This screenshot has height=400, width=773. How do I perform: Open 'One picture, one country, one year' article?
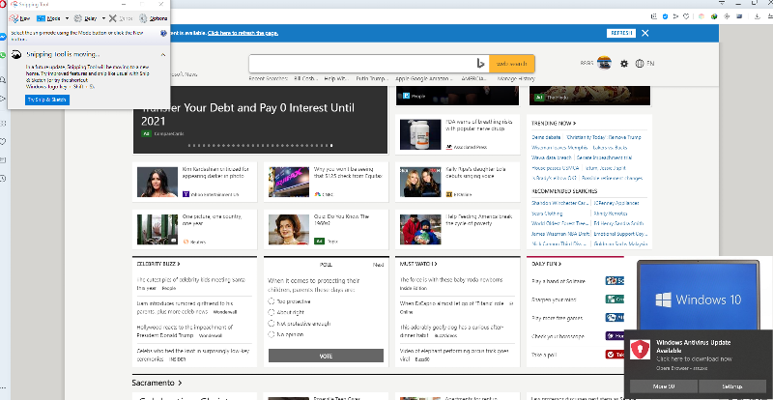point(195,229)
